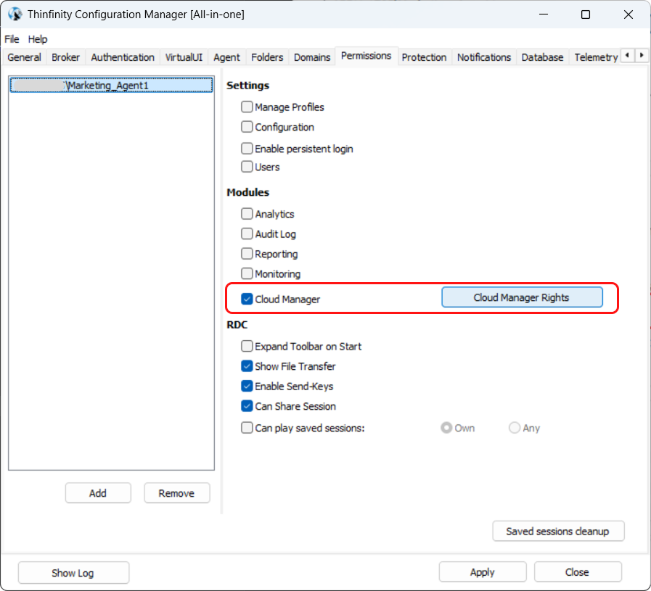Click the Cloud Manager Rights button
651x591 pixels.
tap(522, 297)
